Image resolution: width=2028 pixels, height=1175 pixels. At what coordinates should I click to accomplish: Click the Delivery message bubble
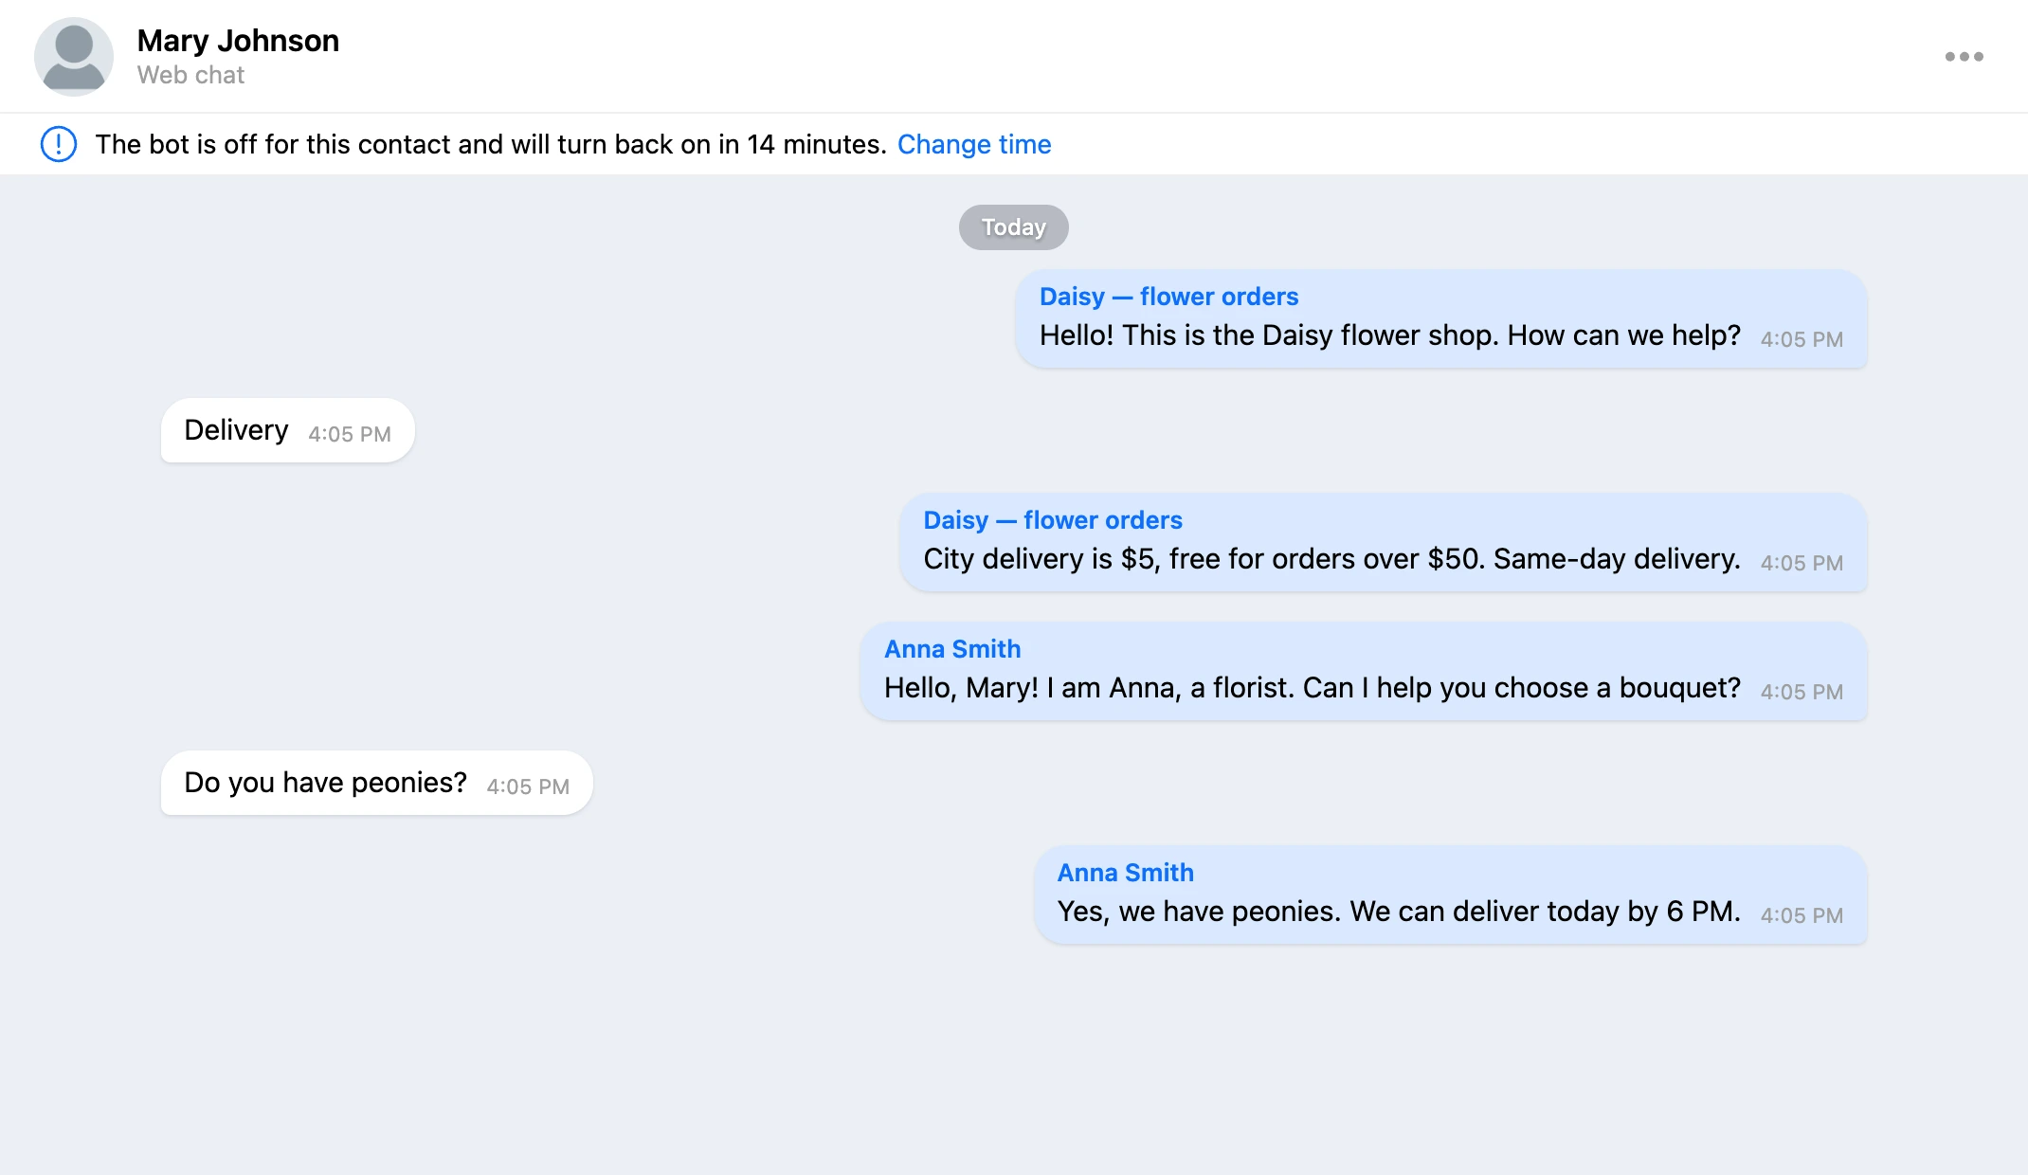pyautogui.click(x=287, y=430)
